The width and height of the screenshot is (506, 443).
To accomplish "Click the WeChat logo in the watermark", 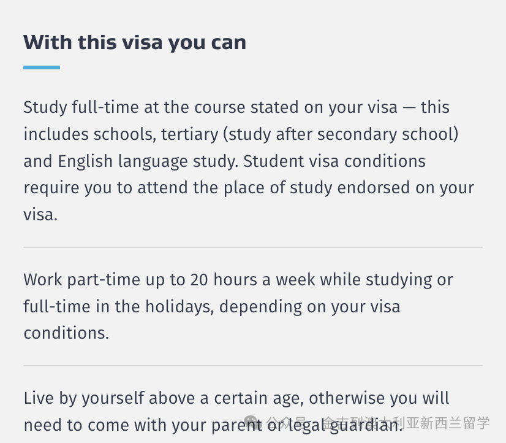I will point(251,422).
